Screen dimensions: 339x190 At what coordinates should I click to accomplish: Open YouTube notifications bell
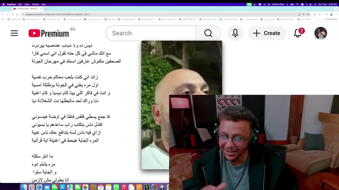coord(298,33)
